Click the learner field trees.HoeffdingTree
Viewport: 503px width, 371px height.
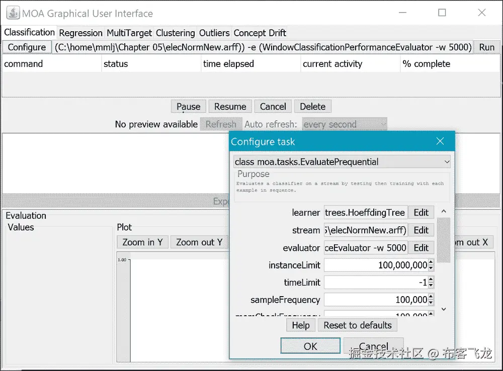coord(366,213)
